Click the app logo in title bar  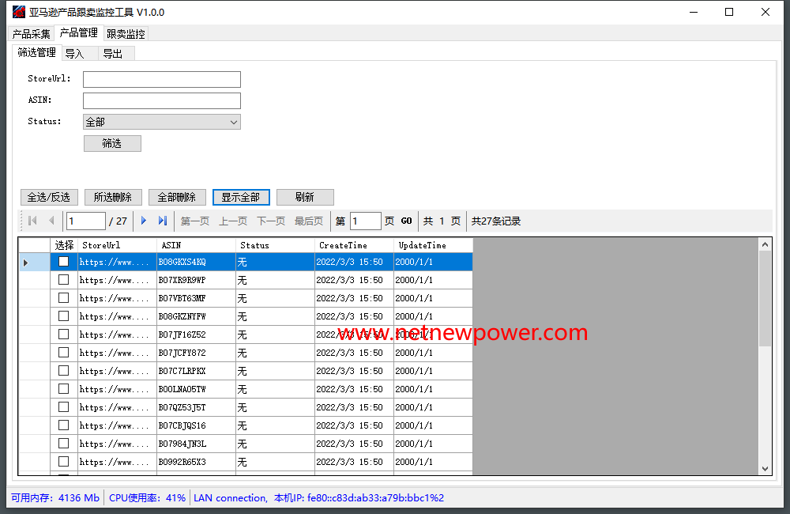click(18, 12)
